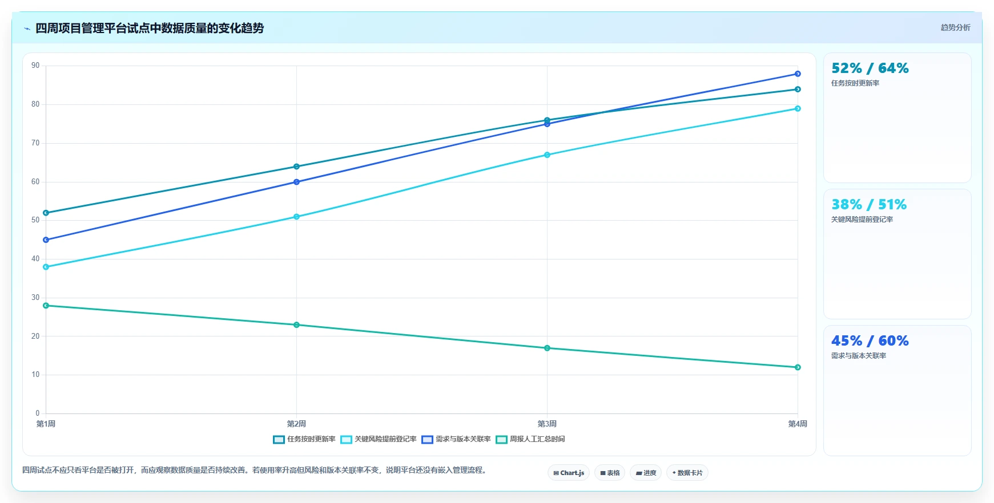Click the 52% / 64% value in the stat card
The image size is (994, 503).
[x=870, y=68]
